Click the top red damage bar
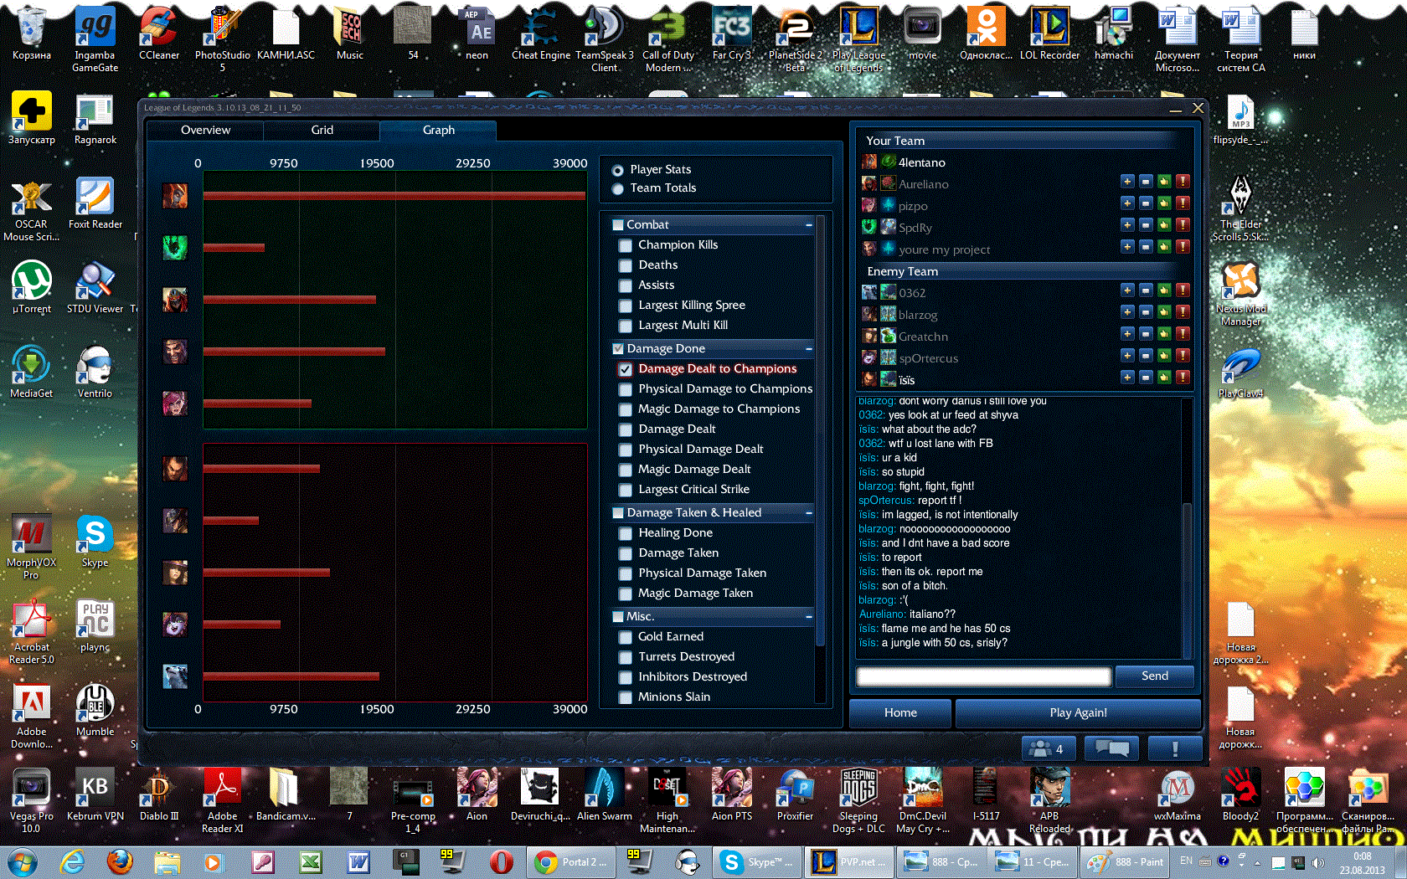This screenshot has height=879, width=1407. coord(394,196)
